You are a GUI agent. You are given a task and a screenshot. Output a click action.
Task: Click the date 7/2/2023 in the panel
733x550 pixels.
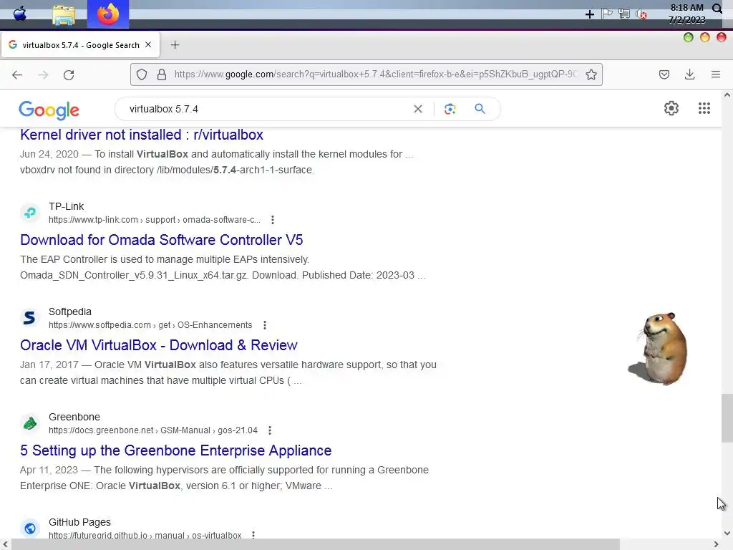coord(686,19)
